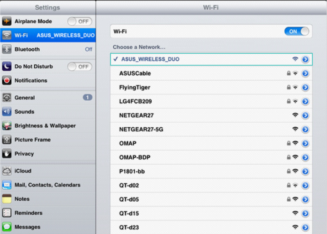
Task: Click the LG4FCB209 network name
Action: (x=135, y=101)
